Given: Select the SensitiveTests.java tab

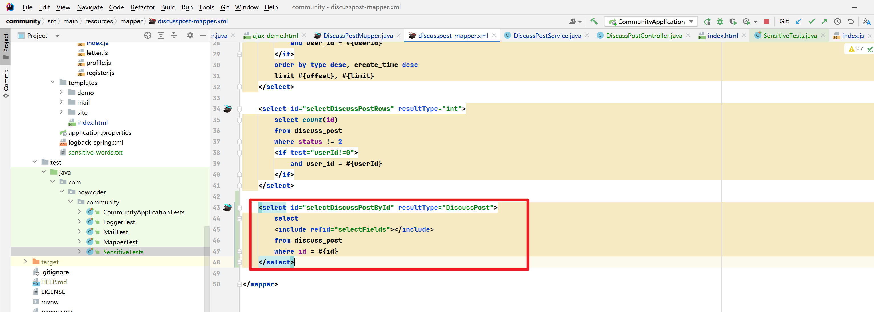Looking at the screenshot, I should [x=786, y=34].
